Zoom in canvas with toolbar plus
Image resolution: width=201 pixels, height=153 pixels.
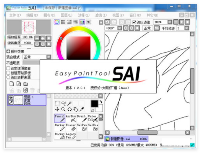point(182,22)
